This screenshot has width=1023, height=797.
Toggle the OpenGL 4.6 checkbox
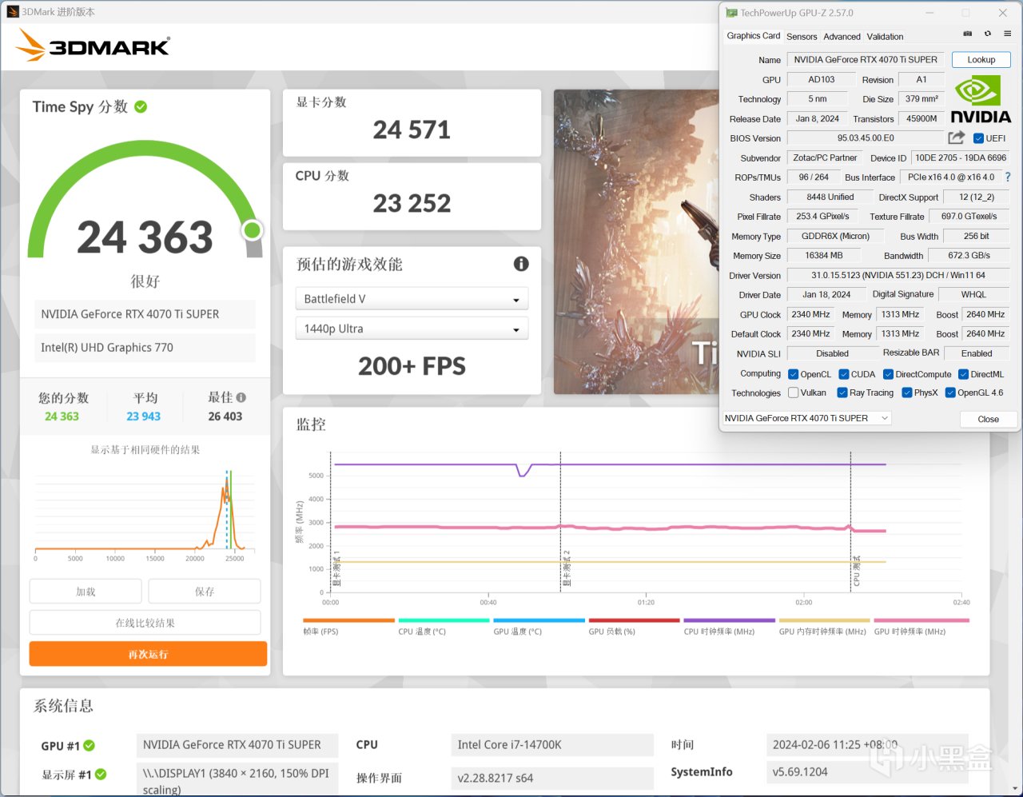point(950,393)
